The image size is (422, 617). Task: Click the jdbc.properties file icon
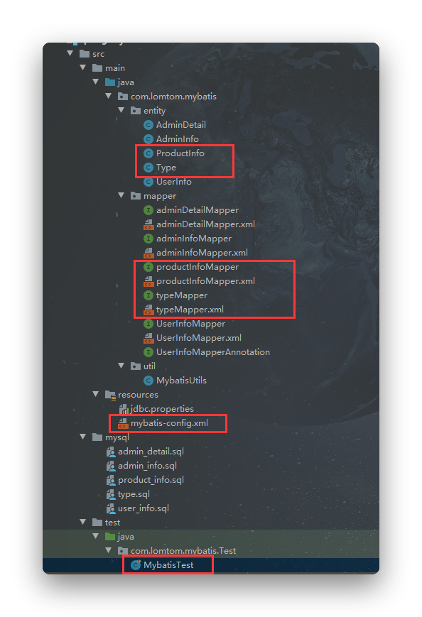[124, 409]
